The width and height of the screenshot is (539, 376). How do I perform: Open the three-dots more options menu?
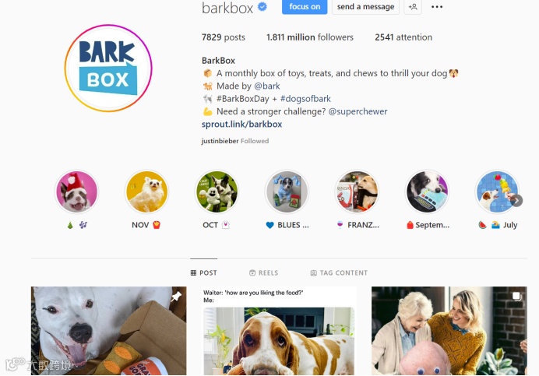(437, 7)
